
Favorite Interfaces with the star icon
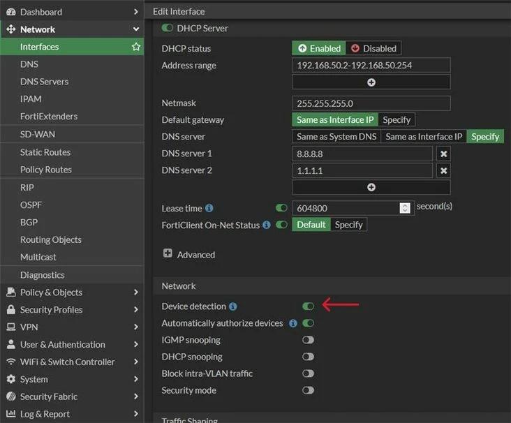[136, 47]
